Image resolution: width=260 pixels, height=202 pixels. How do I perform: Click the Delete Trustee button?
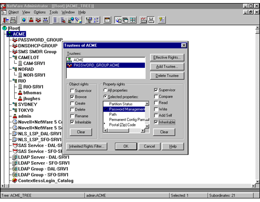point(167,75)
